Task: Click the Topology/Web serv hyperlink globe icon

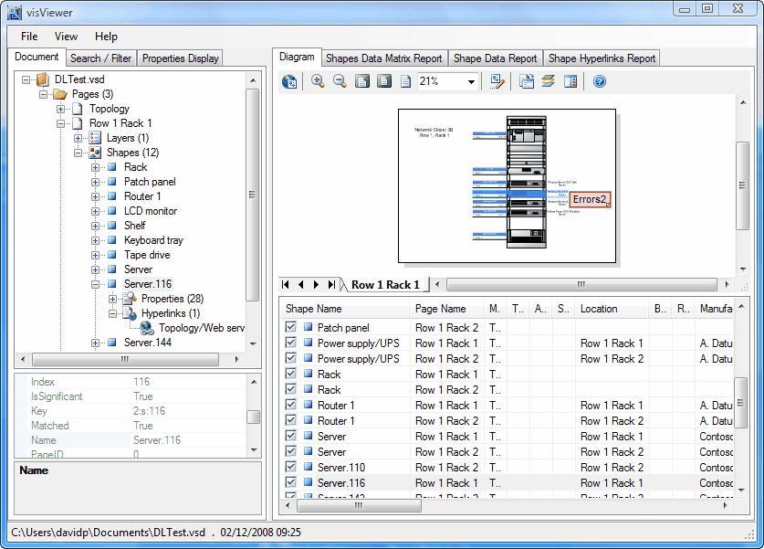Action: coord(147,328)
